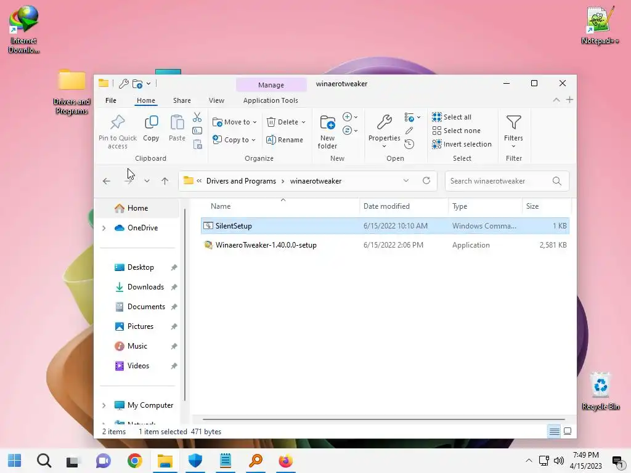
Task: Click the Pin to Quick access icon
Action: [x=118, y=122]
